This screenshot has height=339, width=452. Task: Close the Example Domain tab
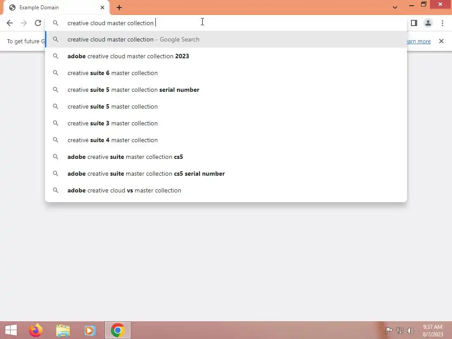point(102,8)
